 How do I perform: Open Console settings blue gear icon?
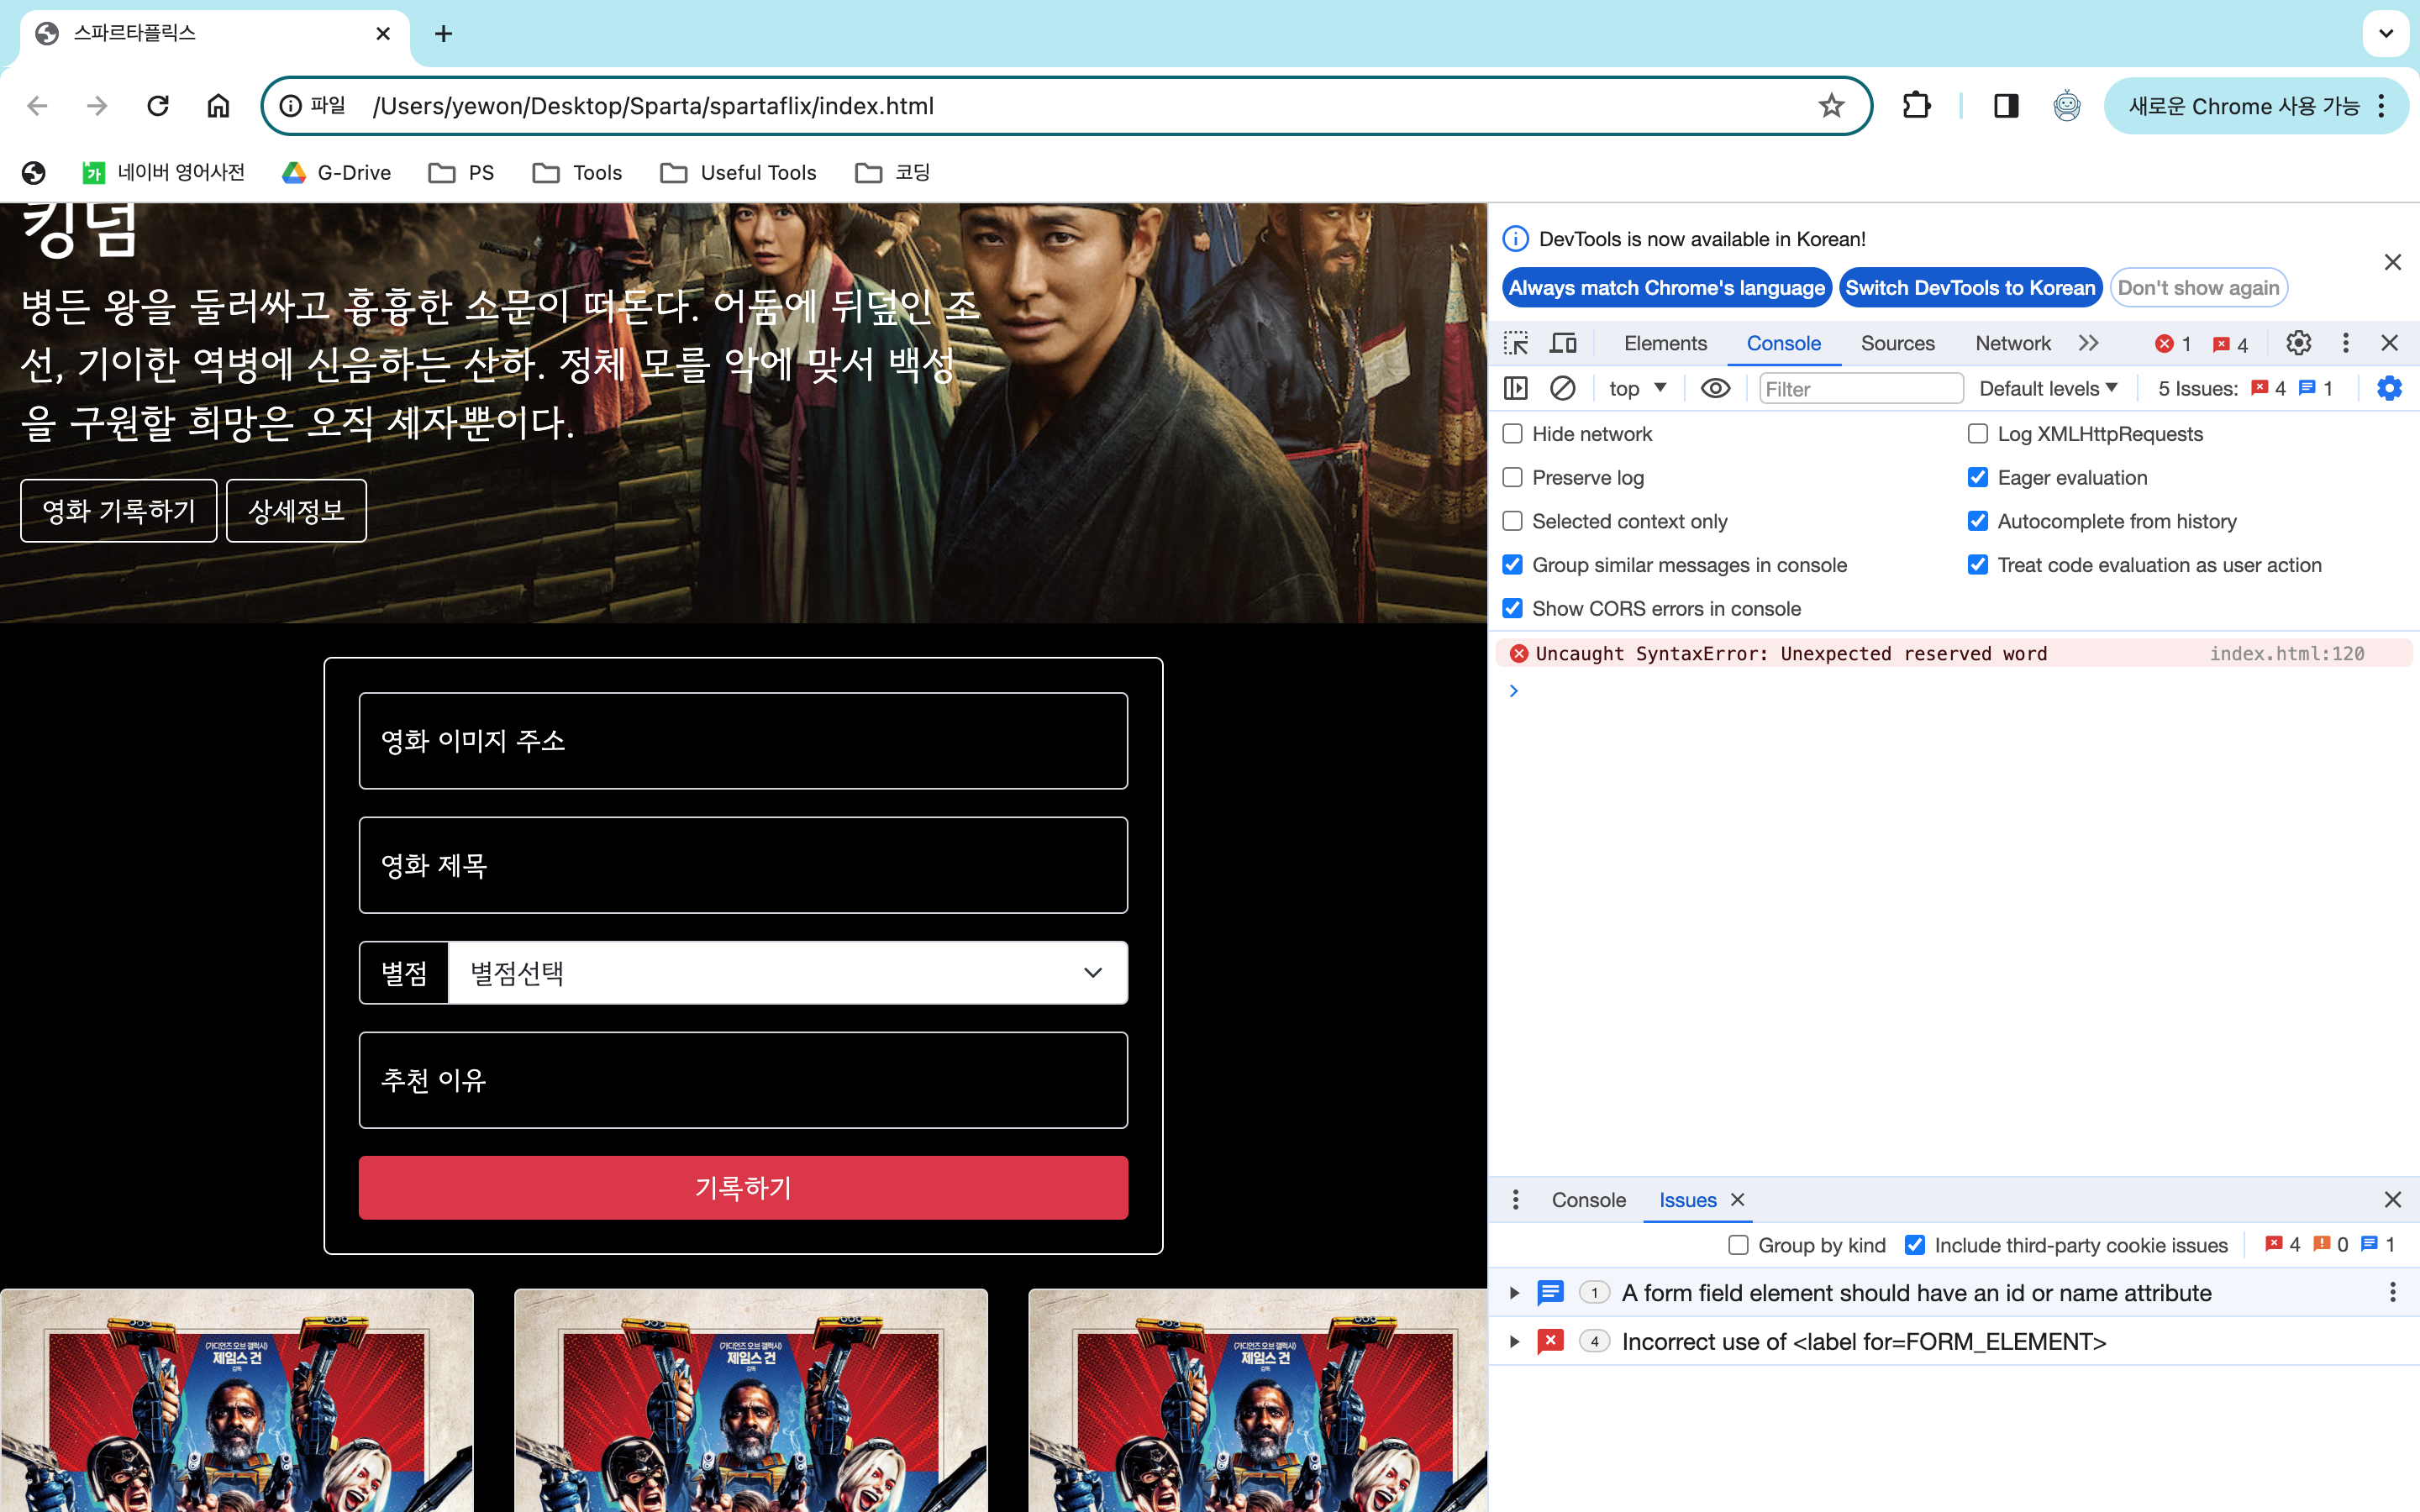click(x=2389, y=388)
